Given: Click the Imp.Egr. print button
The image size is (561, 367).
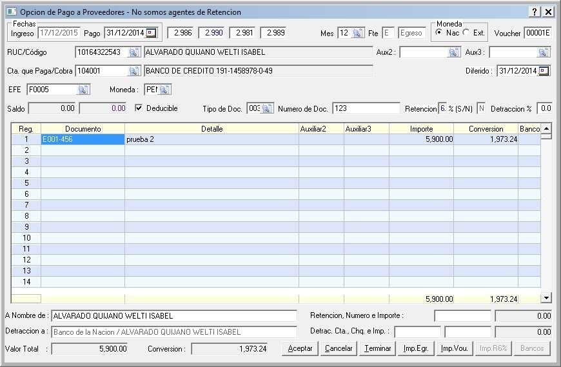Looking at the screenshot, I should (x=416, y=348).
